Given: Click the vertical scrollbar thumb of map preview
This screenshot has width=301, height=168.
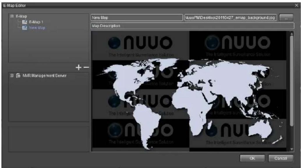Looking at the screenshot, I should [292, 81].
